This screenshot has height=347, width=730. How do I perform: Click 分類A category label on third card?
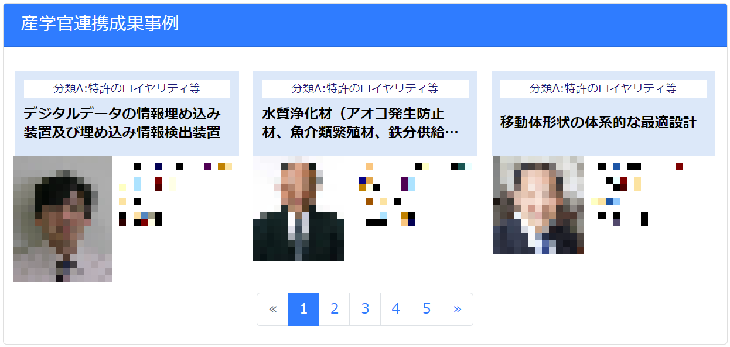click(603, 88)
